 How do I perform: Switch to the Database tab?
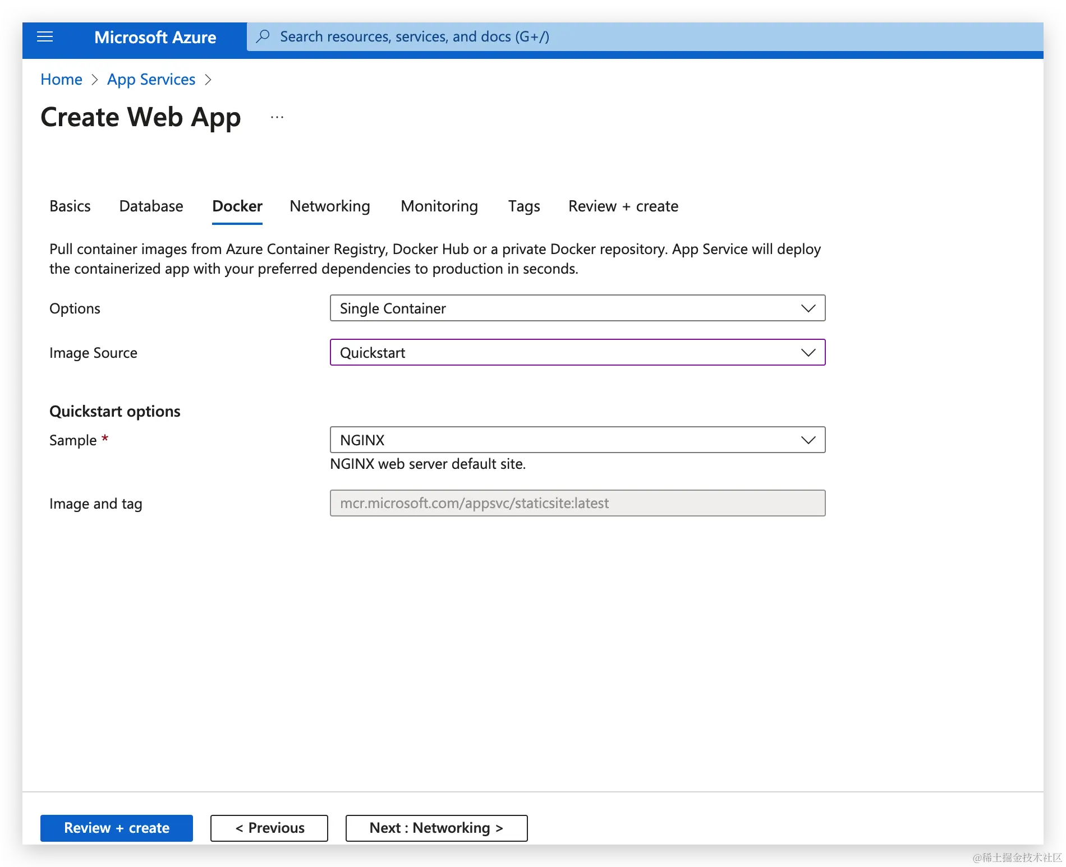click(151, 206)
